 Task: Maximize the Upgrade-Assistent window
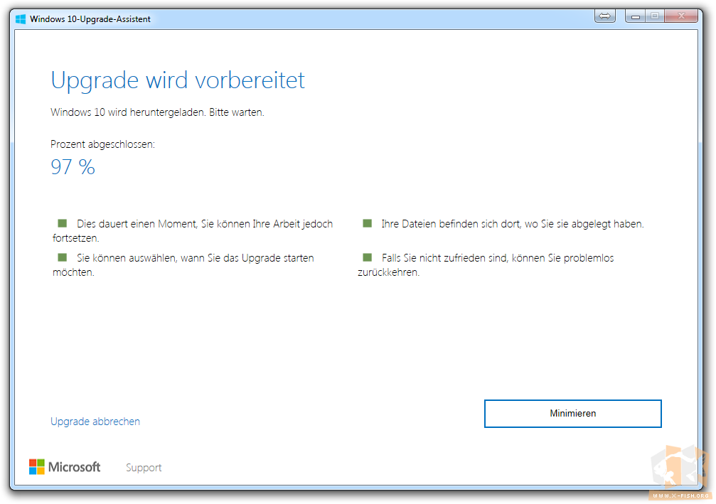click(x=655, y=16)
